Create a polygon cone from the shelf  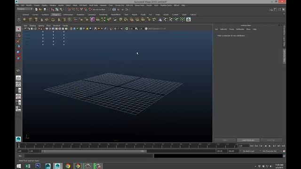(x=42, y=20)
